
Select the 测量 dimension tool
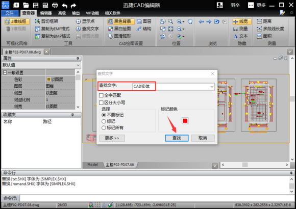click(240, 29)
